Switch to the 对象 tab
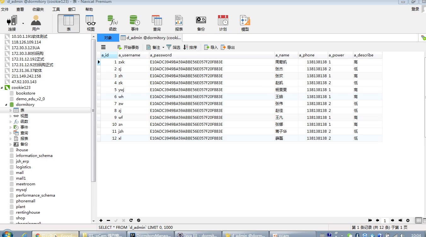This screenshot has height=237, width=426. pyautogui.click(x=108, y=38)
